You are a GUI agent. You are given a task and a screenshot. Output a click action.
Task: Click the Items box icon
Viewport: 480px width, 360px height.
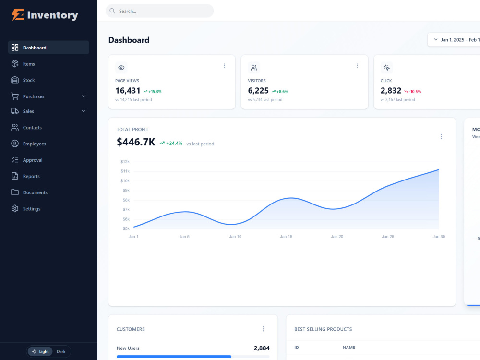click(x=15, y=64)
